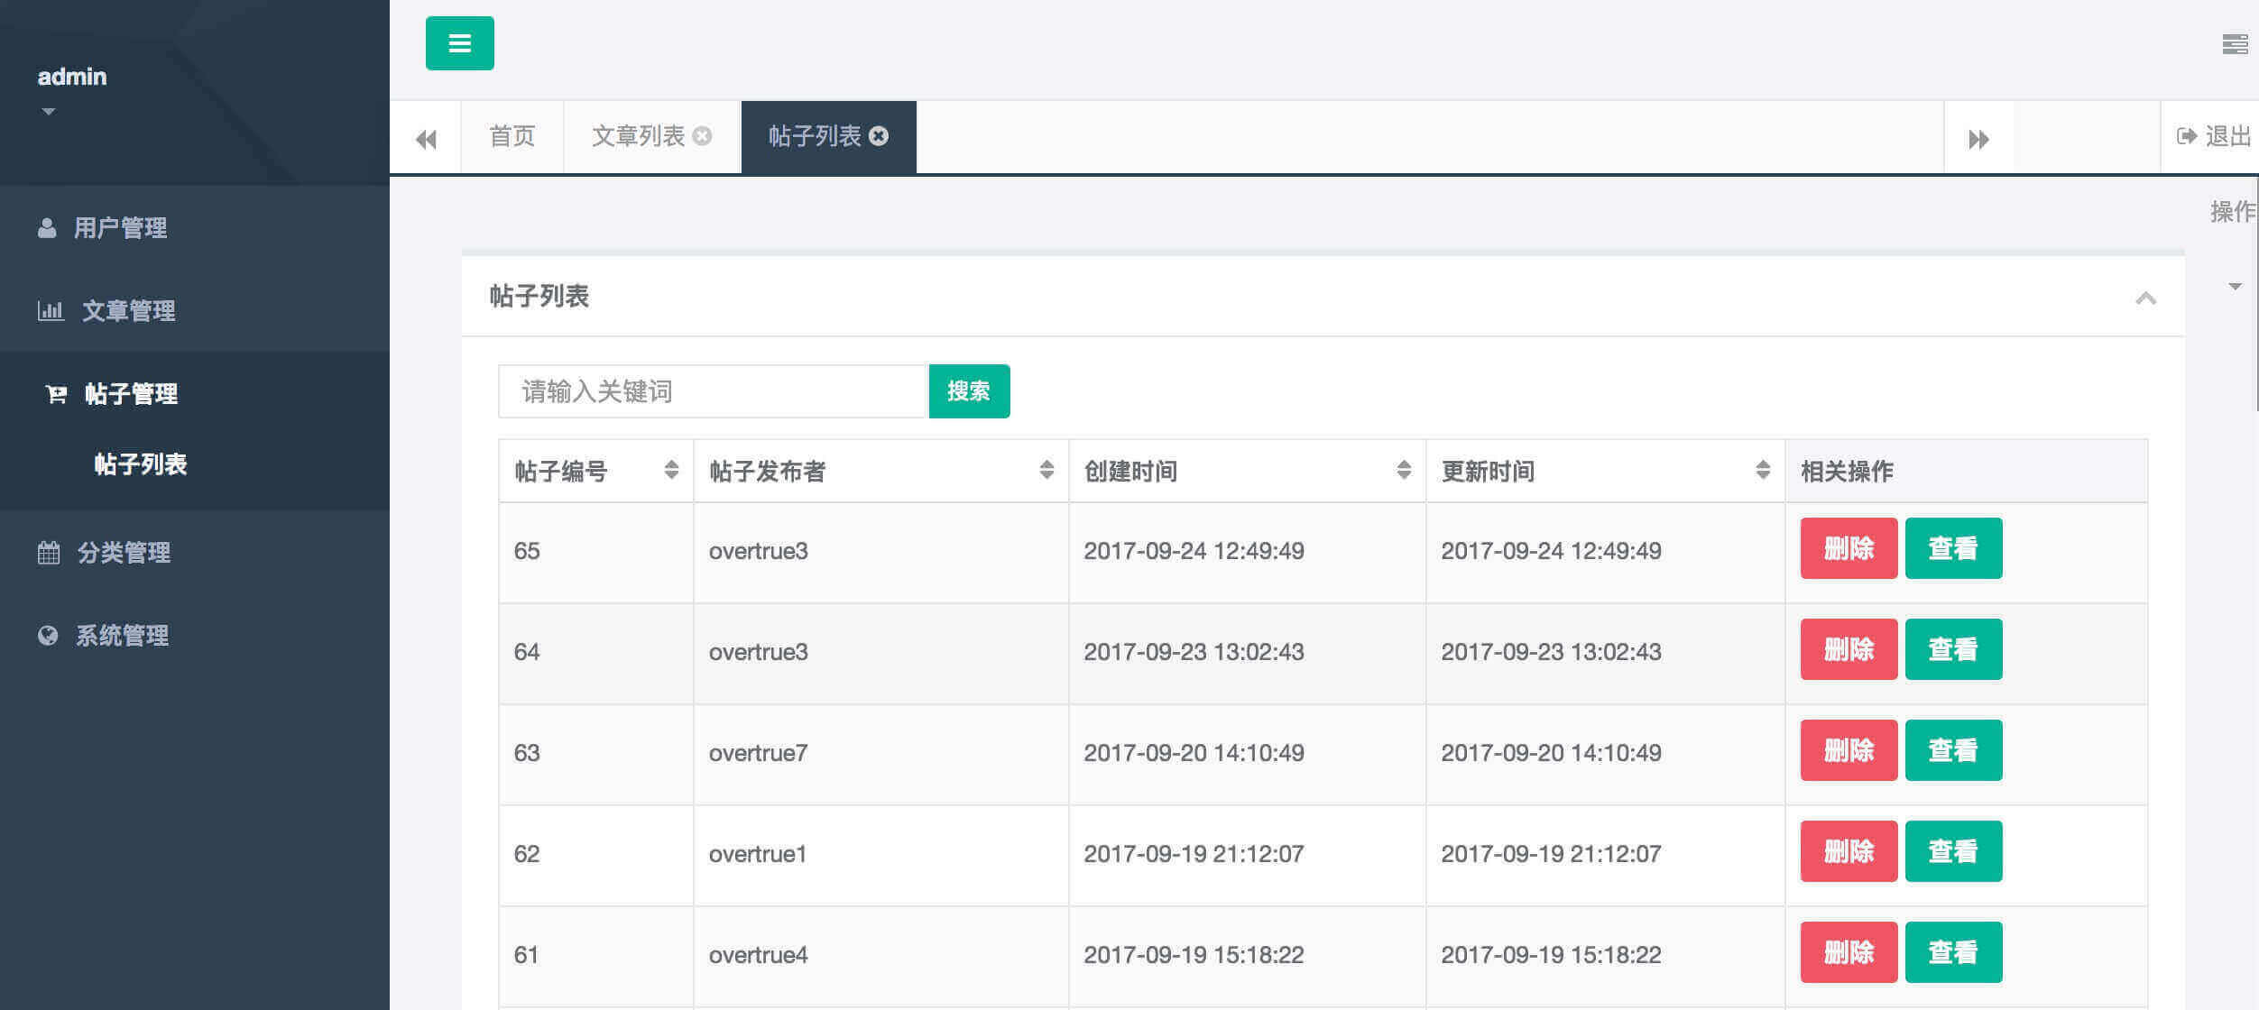
Task: Open 用户管理 in the sidebar
Action: pos(120,228)
